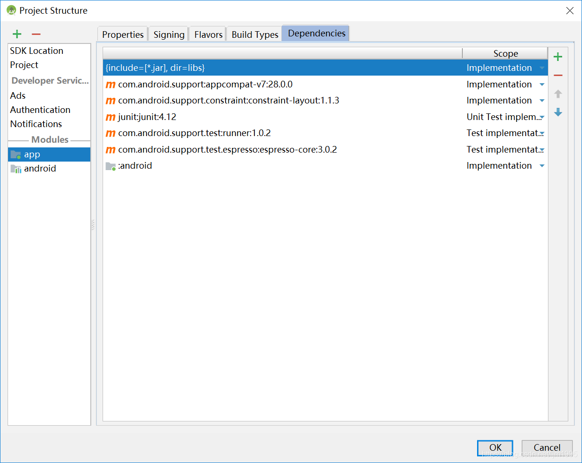
Task: Select the {include=[*.jar], dir=libs} row
Action: (325, 68)
